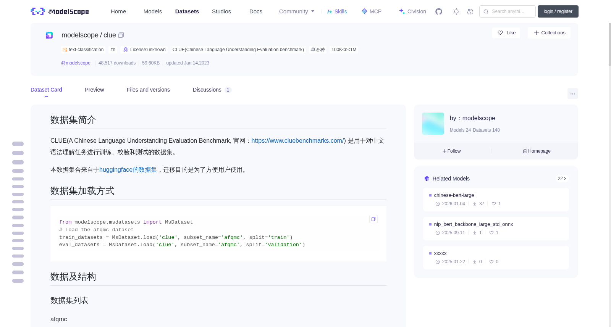Click the afqmc list entry
The height and width of the screenshot is (327, 611).
coord(59,319)
